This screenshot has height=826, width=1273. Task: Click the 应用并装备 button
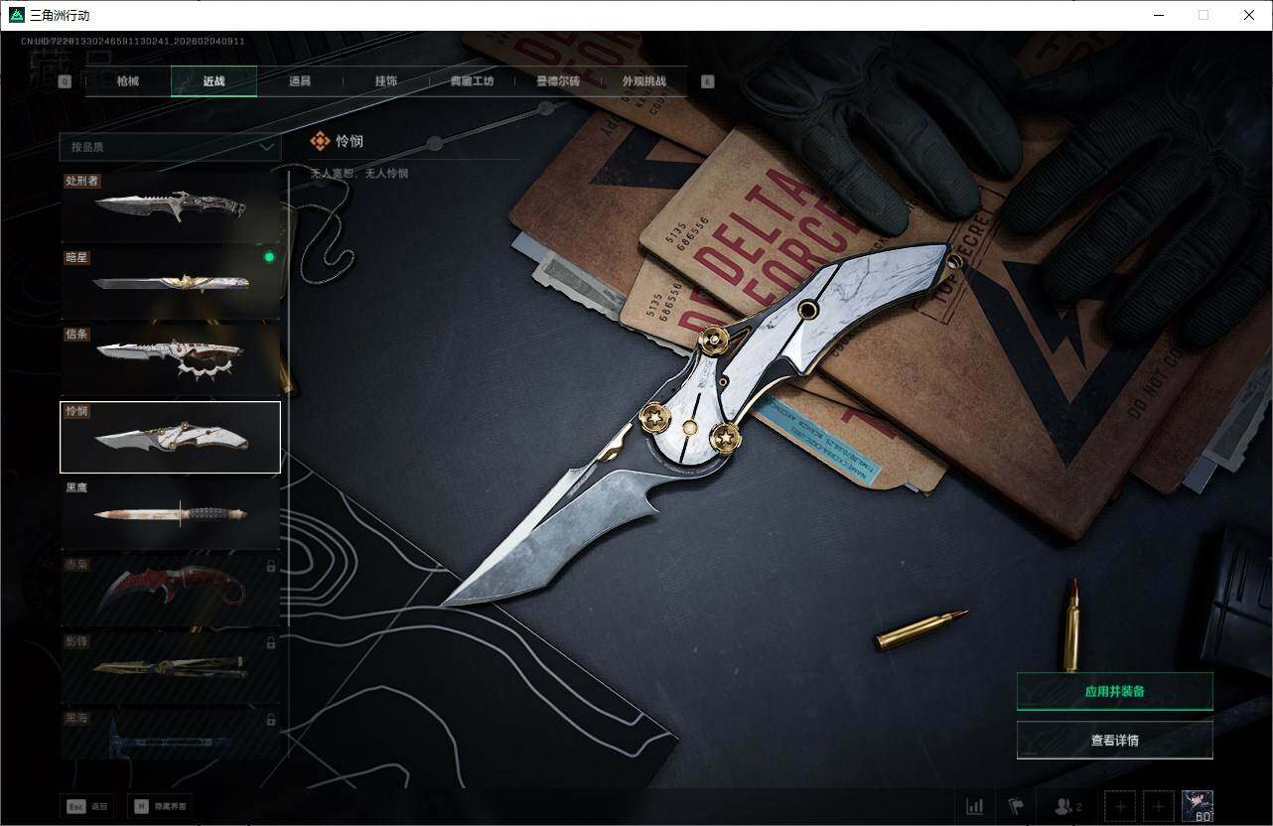pos(1114,691)
